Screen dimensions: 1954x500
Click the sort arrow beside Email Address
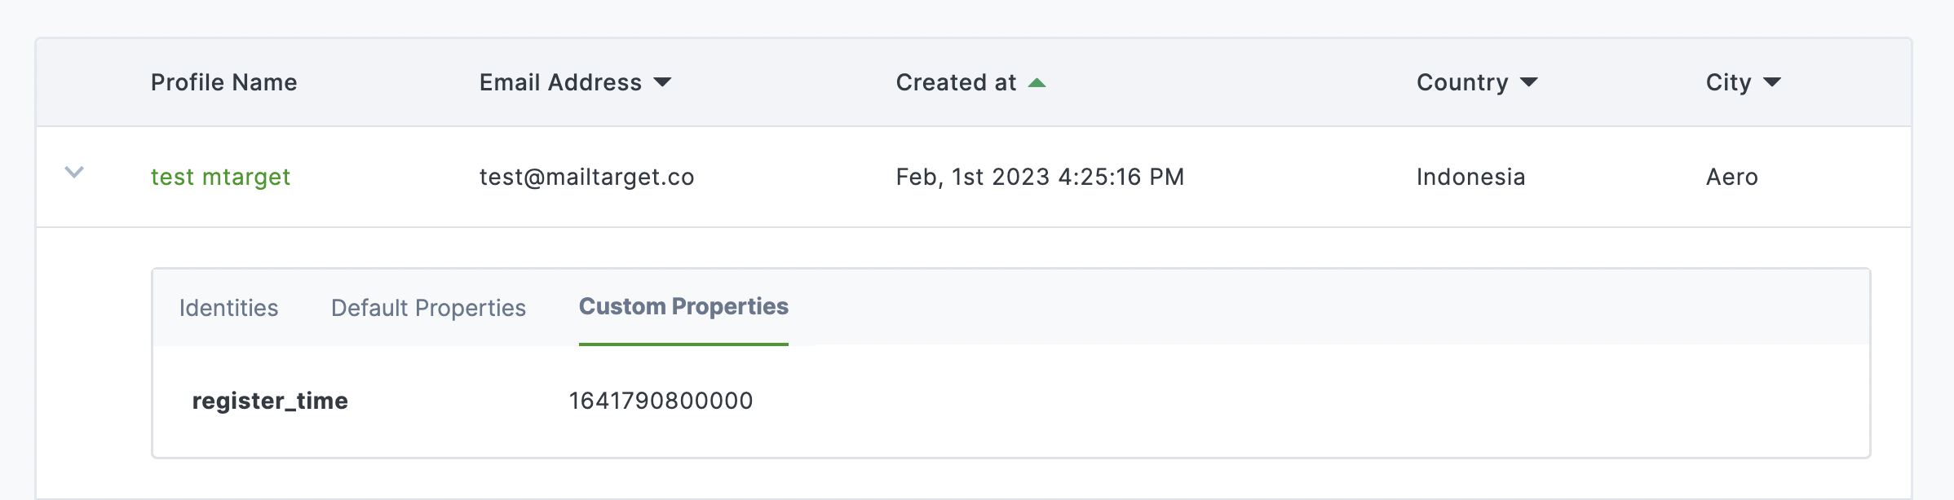662,82
